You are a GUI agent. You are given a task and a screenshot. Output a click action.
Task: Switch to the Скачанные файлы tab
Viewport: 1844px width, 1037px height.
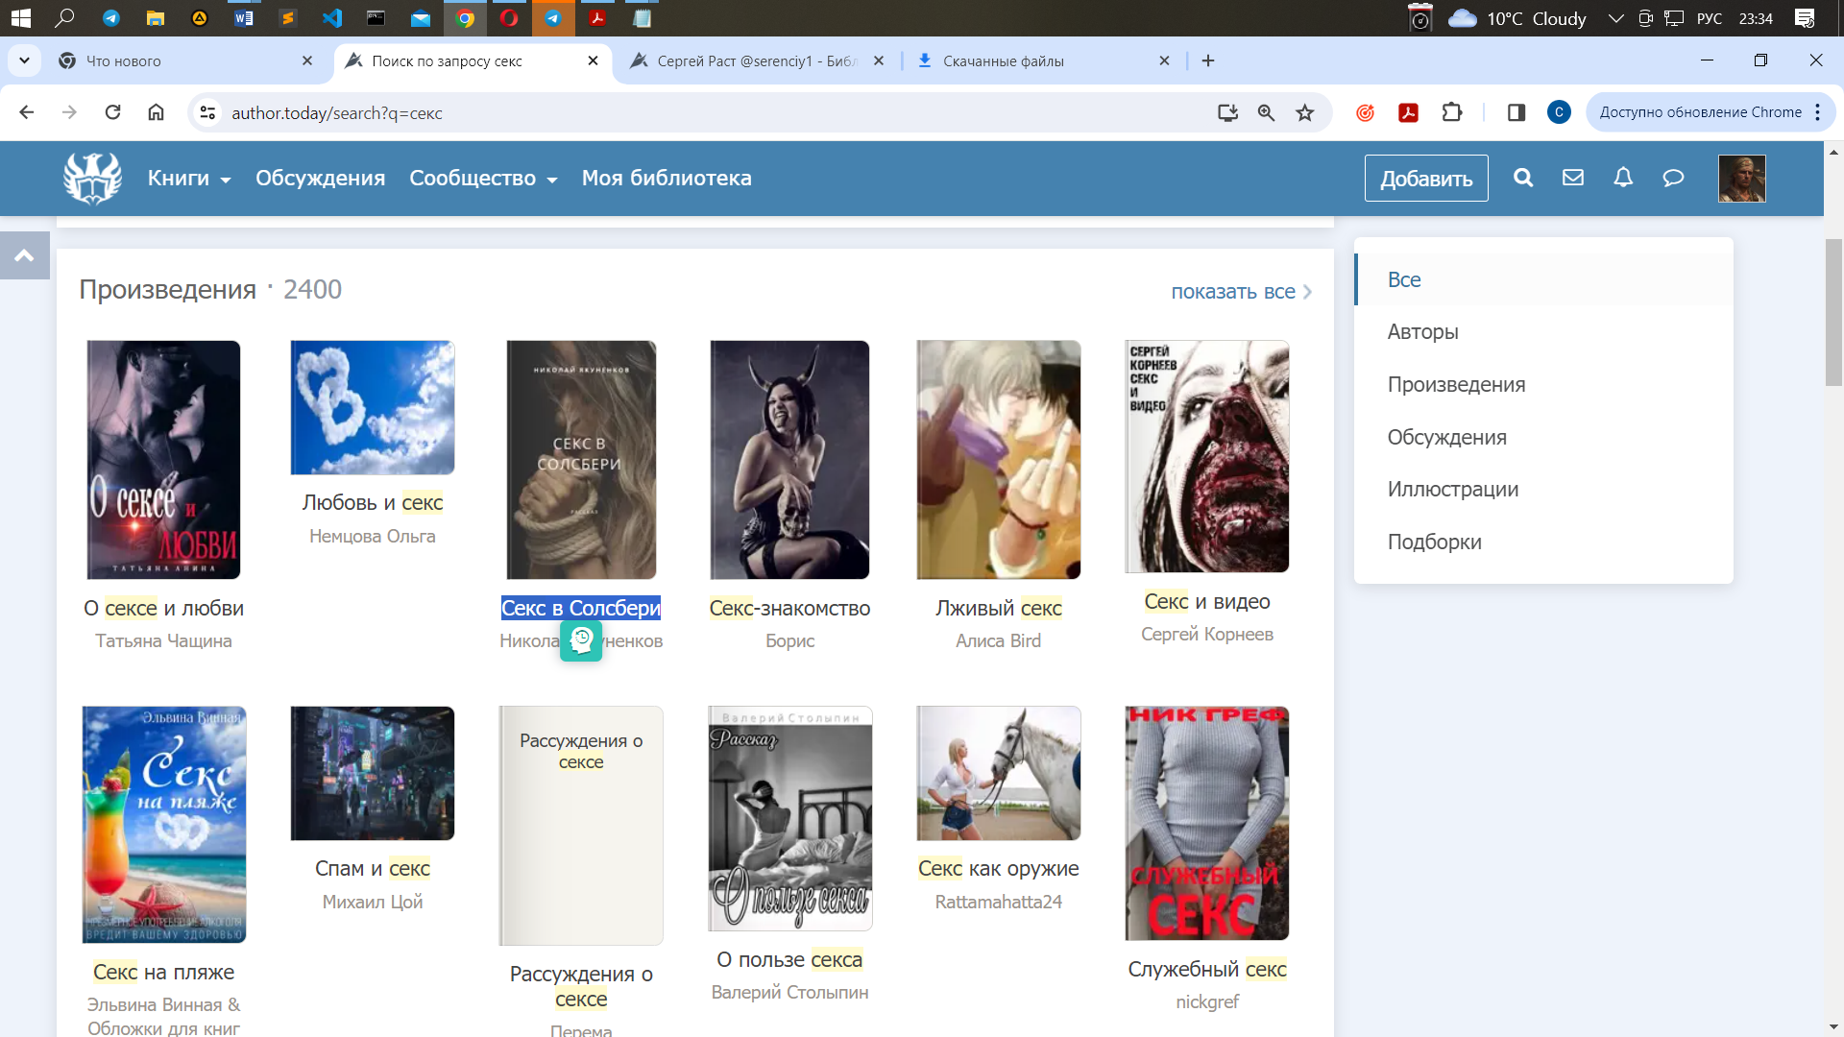[1003, 61]
